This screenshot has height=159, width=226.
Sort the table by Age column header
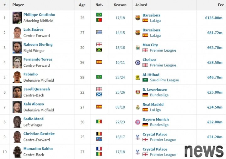click(82, 5)
